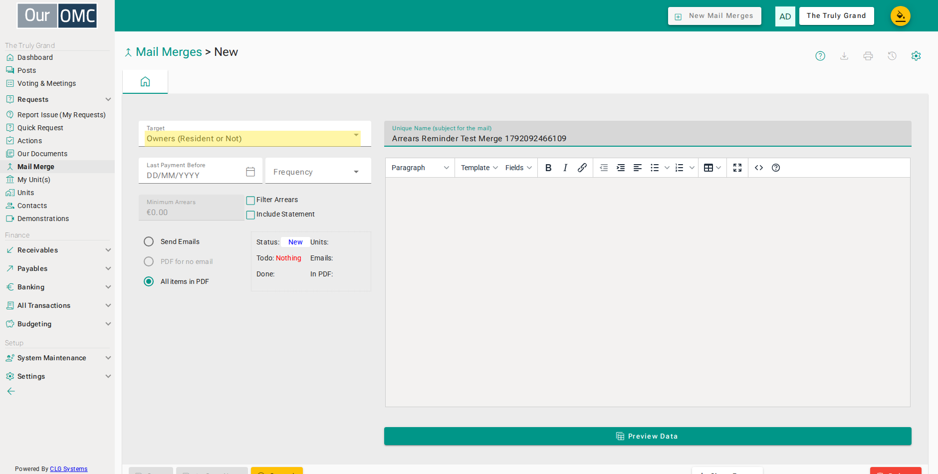Decrease indent in editor toolbar
The width and height of the screenshot is (938, 474).
(x=604, y=168)
